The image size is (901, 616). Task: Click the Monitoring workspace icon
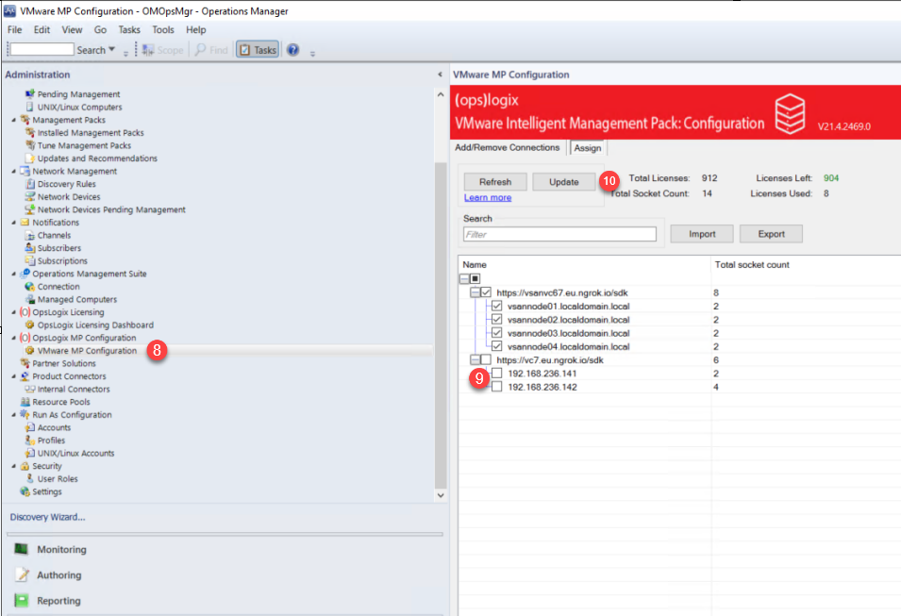point(22,549)
